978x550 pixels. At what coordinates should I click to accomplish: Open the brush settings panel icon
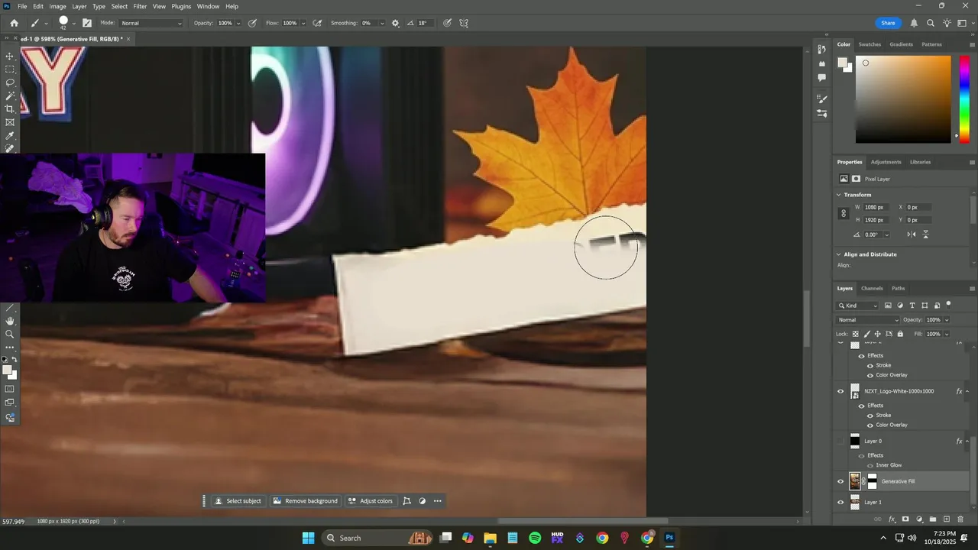(x=87, y=23)
